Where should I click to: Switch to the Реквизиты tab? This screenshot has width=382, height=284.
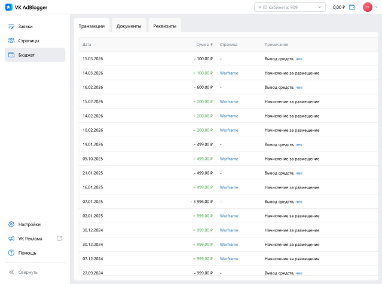pyautogui.click(x=164, y=26)
